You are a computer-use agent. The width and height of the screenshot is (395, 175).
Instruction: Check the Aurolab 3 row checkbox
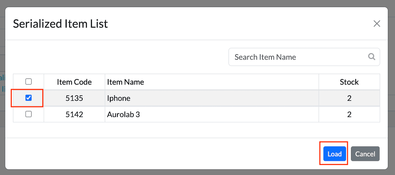(x=29, y=114)
